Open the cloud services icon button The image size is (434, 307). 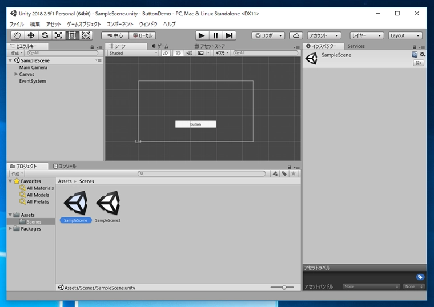296,35
